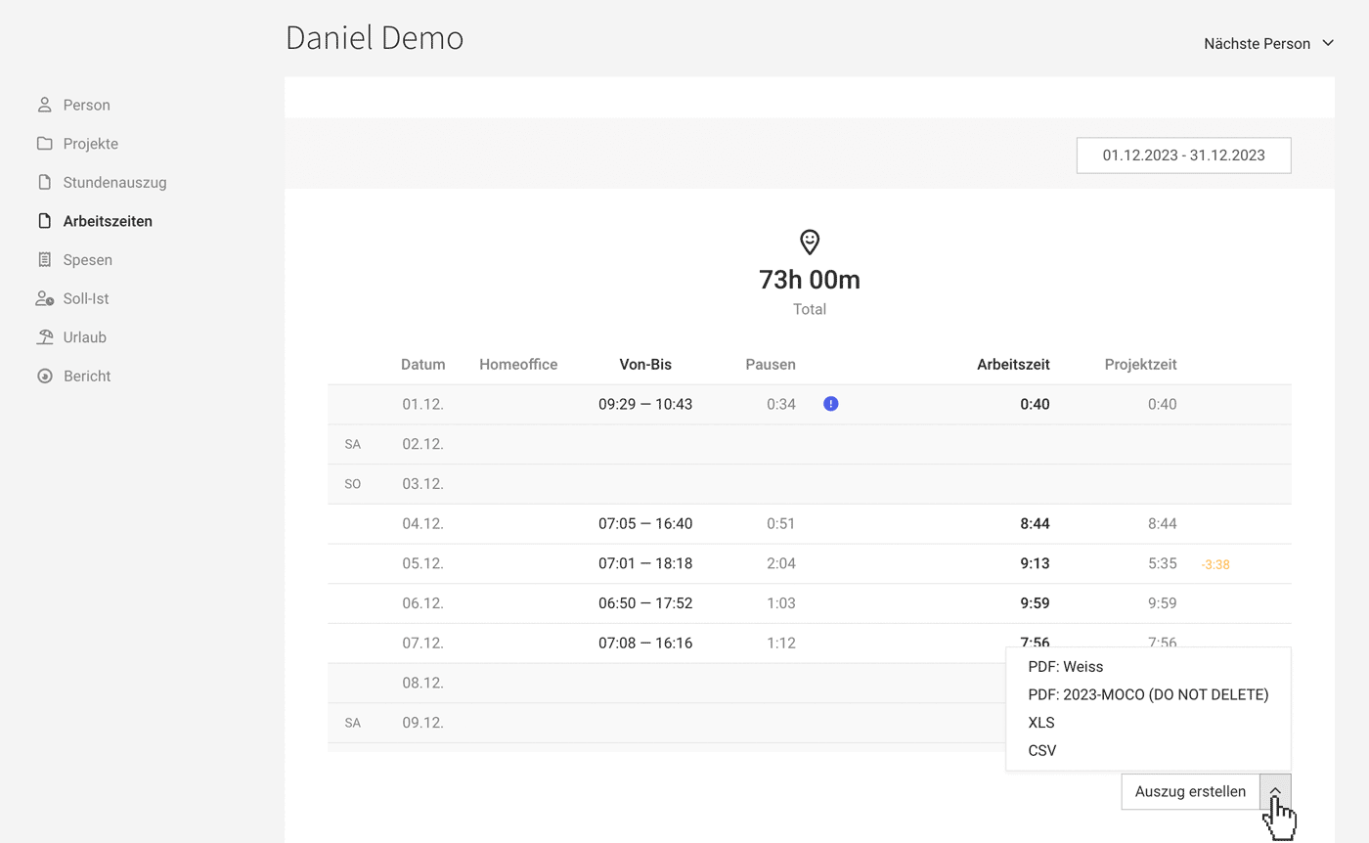Click the Arbeitszeiten document icon
Image resolution: width=1369 pixels, height=843 pixels.
tap(44, 221)
